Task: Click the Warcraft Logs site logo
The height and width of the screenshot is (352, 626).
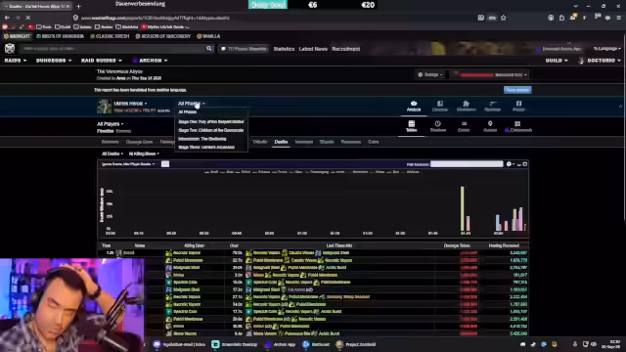Action: 10,49
